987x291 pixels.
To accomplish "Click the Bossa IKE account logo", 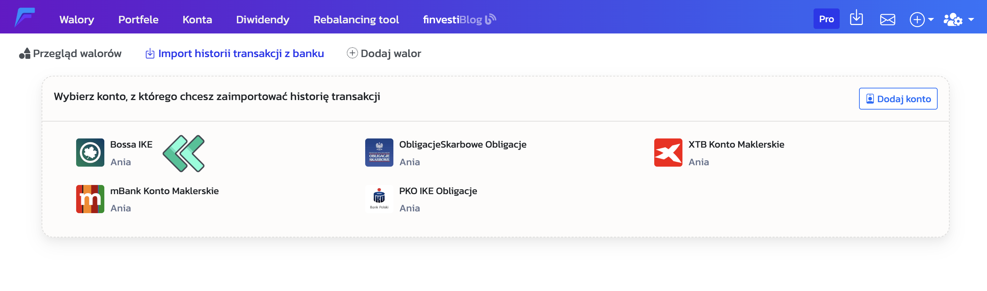I will pos(90,153).
